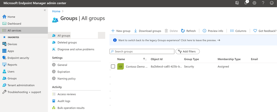Check the Contoso Demo group checkbox
277x112 pixels.
[113, 67]
